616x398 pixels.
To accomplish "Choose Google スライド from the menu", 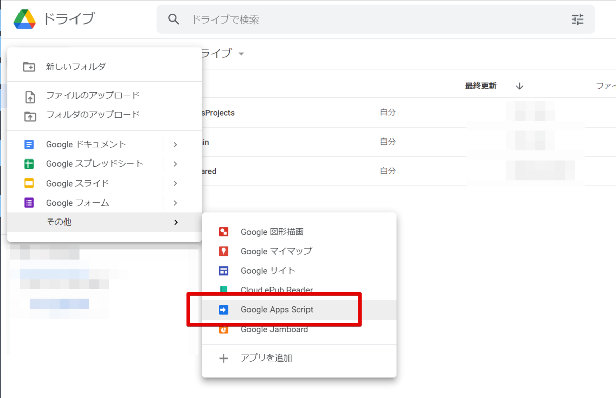I will click(x=105, y=184).
